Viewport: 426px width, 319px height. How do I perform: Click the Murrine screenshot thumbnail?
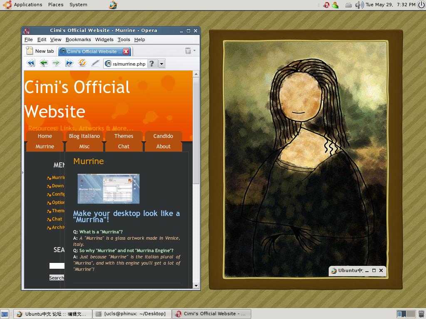[x=109, y=189]
